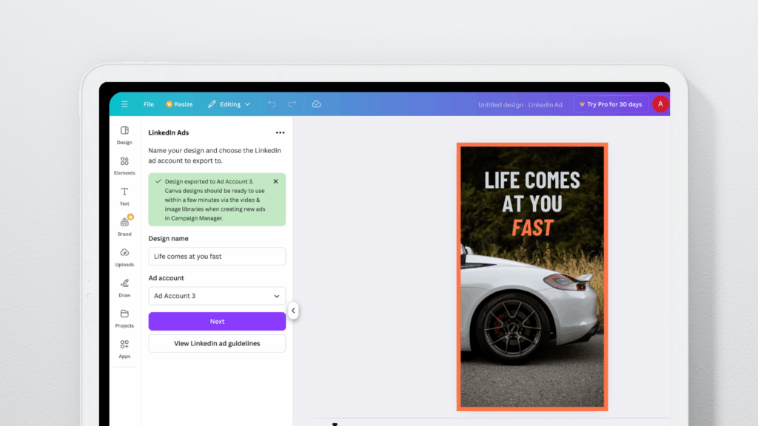Open the Draw panel

point(124,288)
